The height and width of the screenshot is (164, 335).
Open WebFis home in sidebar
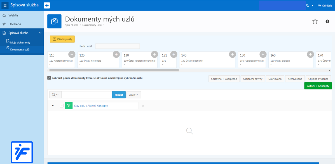tap(22, 15)
